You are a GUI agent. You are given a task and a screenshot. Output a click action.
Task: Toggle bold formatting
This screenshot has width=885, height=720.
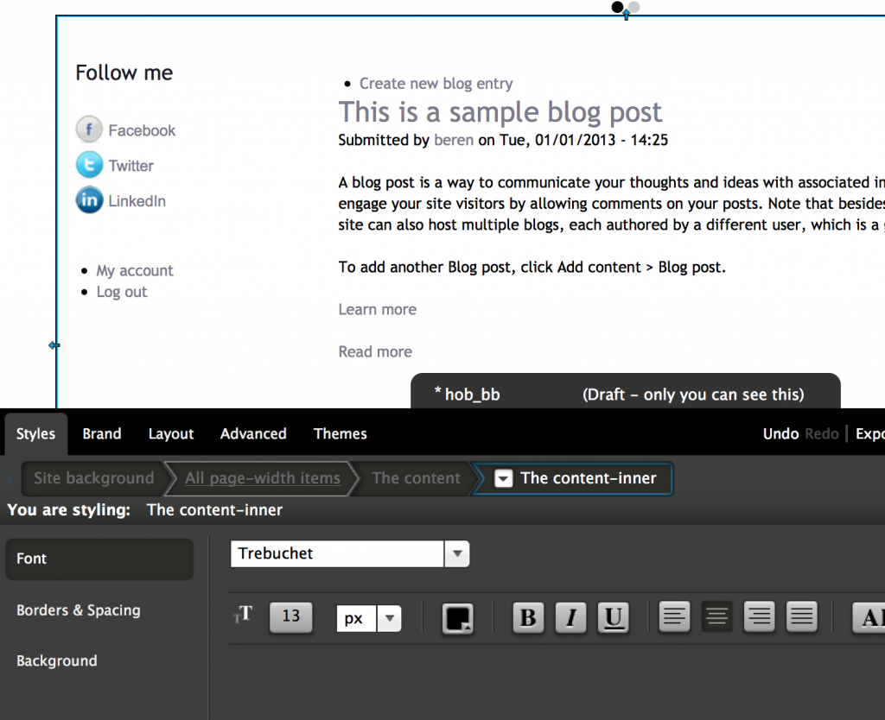click(x=528, y=617)
